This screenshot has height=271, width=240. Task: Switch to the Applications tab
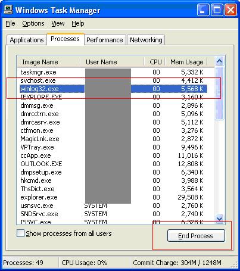click(x=27, y=40)
